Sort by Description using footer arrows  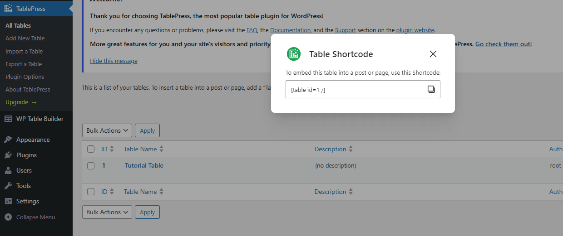click(x=351, y=192)
